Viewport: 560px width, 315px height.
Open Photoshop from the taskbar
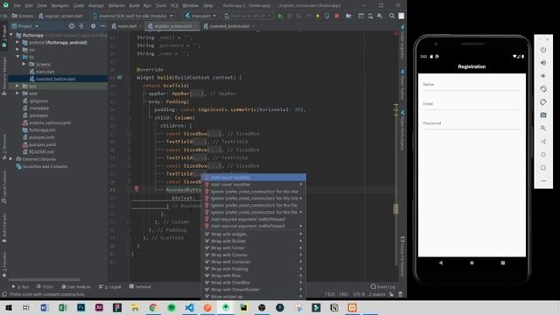[81, 307]
